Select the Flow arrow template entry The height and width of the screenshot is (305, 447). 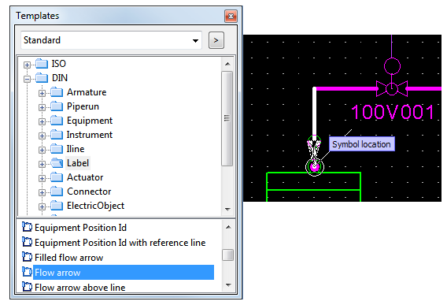pos(124,272)
